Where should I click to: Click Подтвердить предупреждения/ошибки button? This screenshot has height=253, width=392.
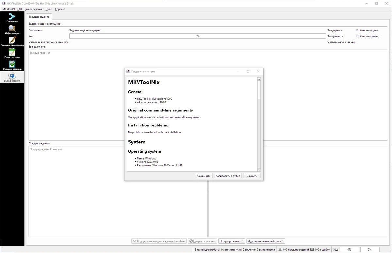(x=159, y=241)
